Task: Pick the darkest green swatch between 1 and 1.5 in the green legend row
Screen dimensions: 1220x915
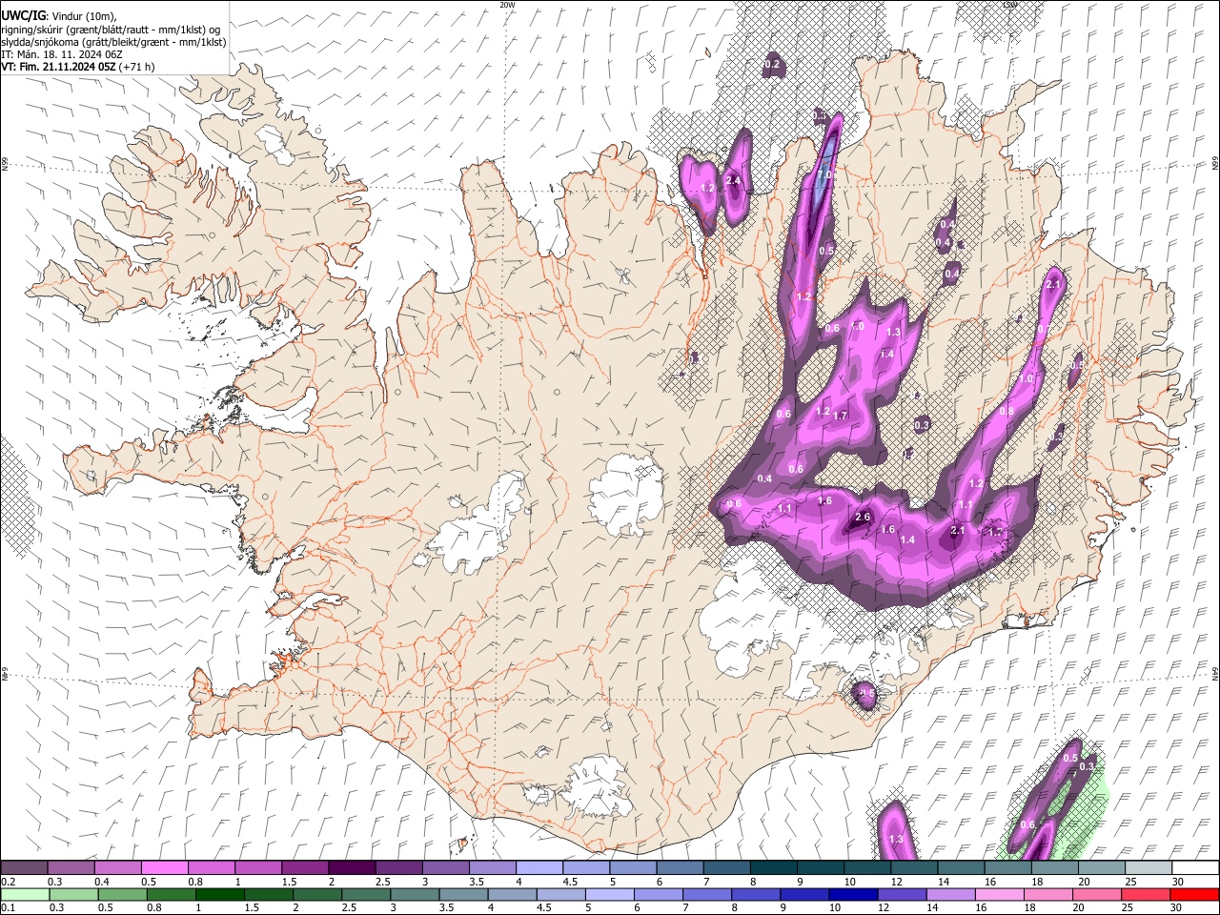Action: (x=220, y=894)
